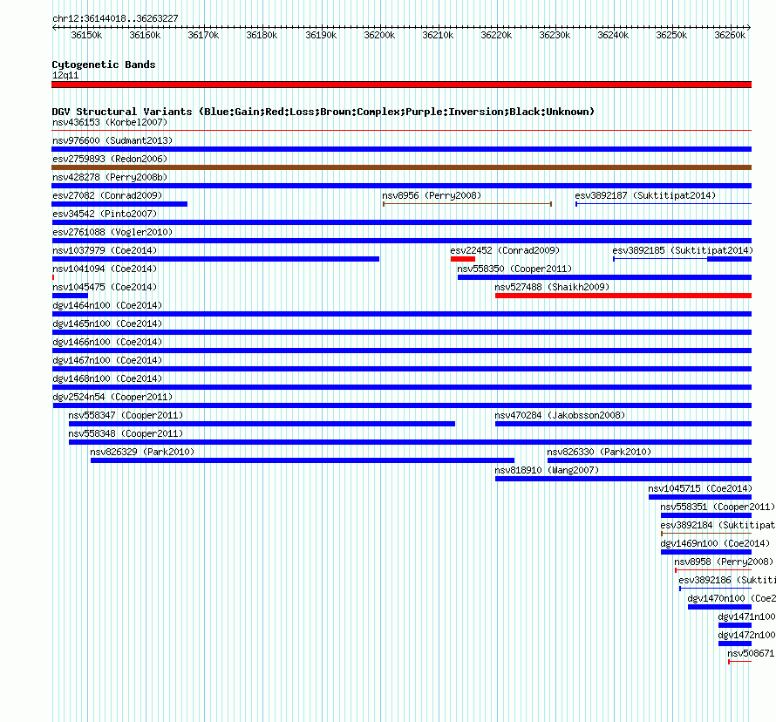The width and height of the screenshot is (776, 722).
Task: Click dgv1467n100 (Coe2014) label
Action: [x=107, y=360]
